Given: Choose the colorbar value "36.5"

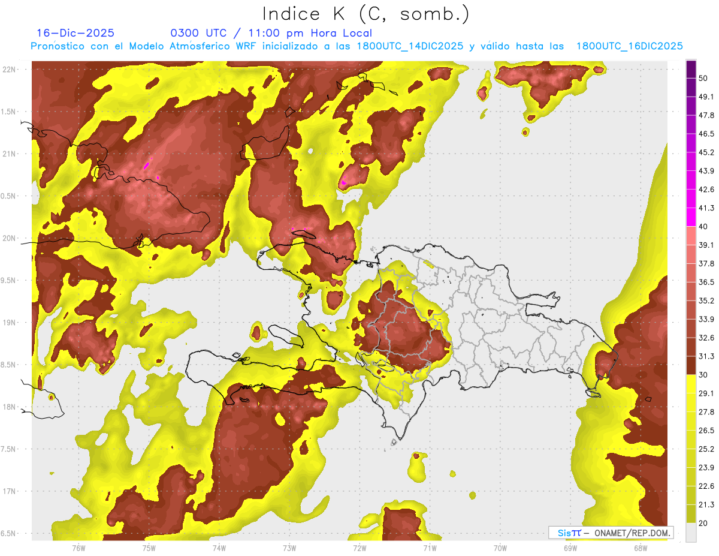Looking at the screenshot, I should 706,282.
